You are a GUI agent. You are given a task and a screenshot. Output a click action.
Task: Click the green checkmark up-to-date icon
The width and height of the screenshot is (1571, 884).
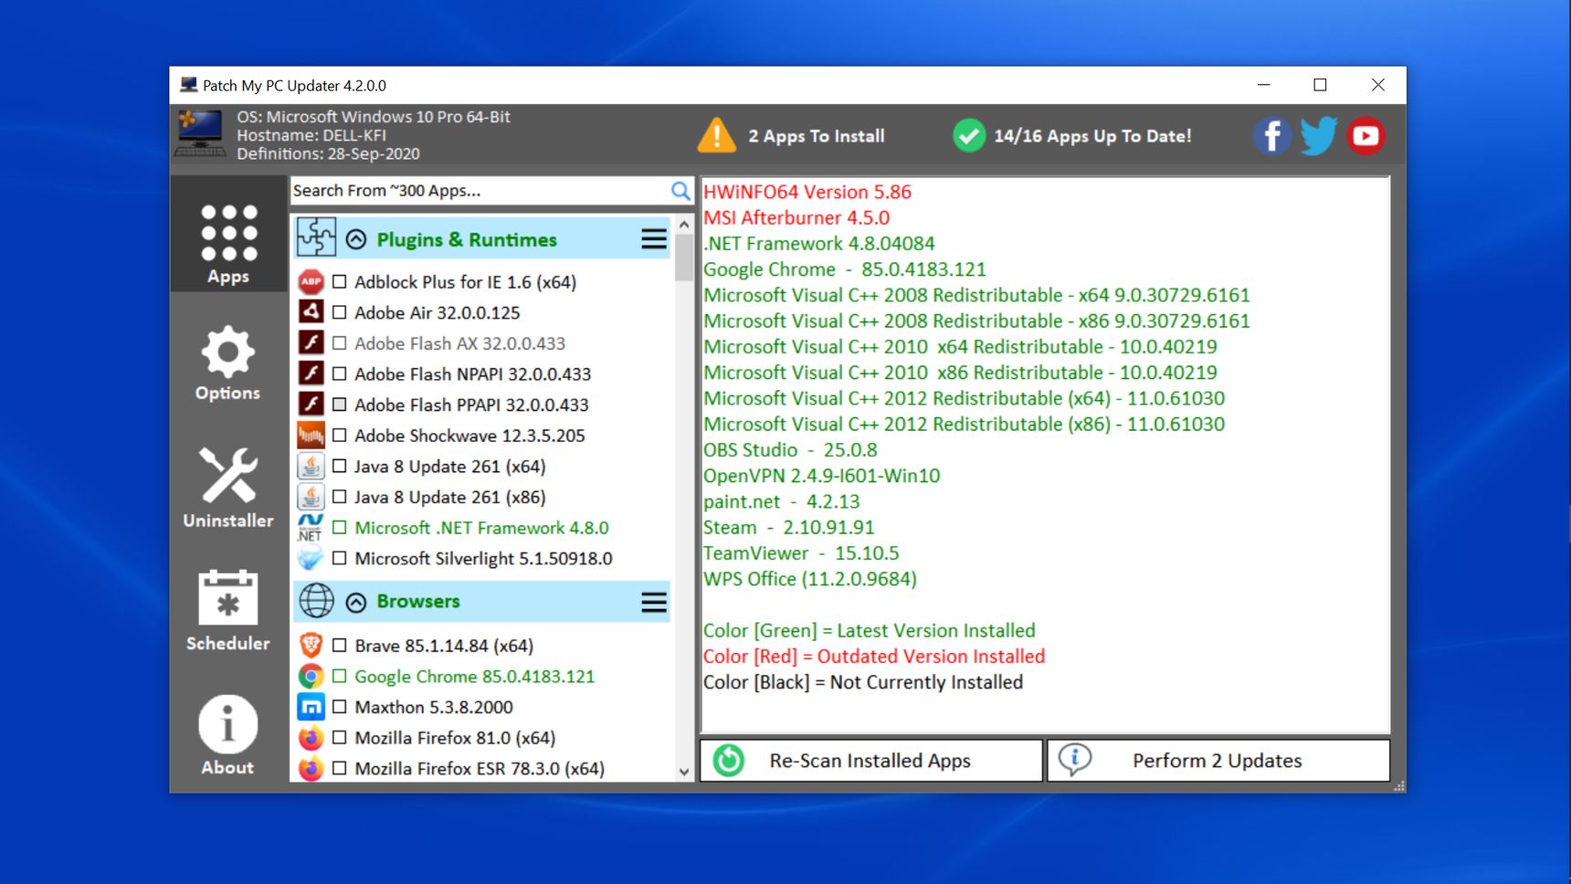[969, 135]
